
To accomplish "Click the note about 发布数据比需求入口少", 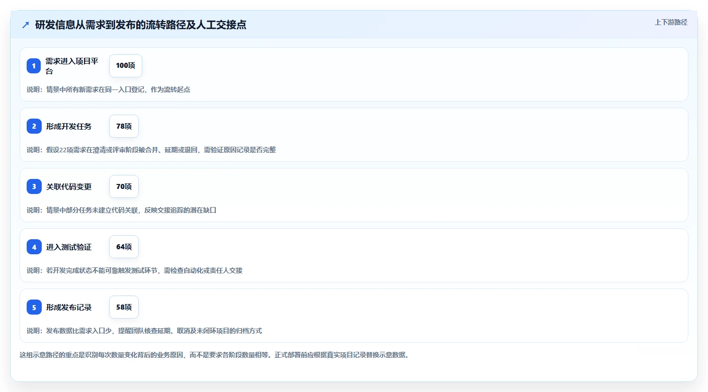I will [x=144, y=331].
